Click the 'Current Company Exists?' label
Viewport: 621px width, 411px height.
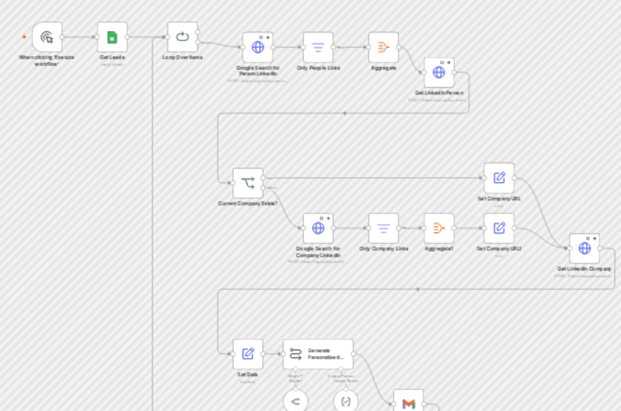click(x=248, y=203)
